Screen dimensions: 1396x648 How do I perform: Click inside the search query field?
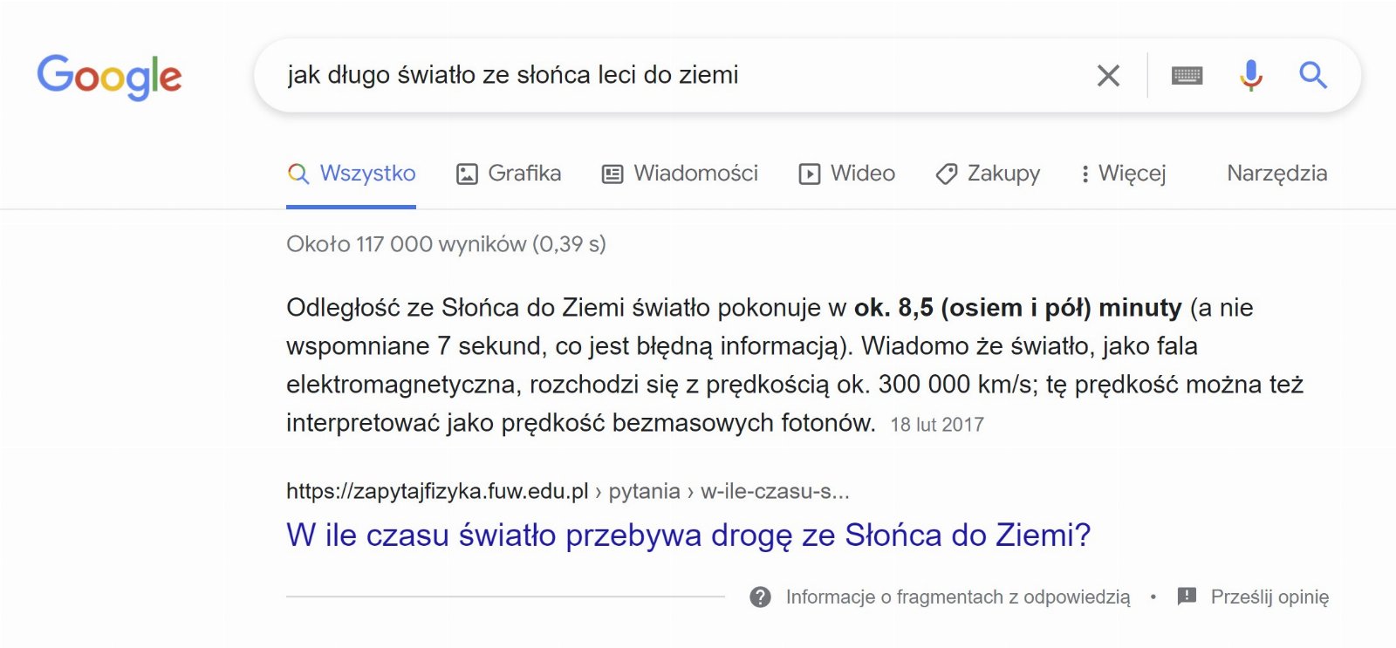[681, 75]
